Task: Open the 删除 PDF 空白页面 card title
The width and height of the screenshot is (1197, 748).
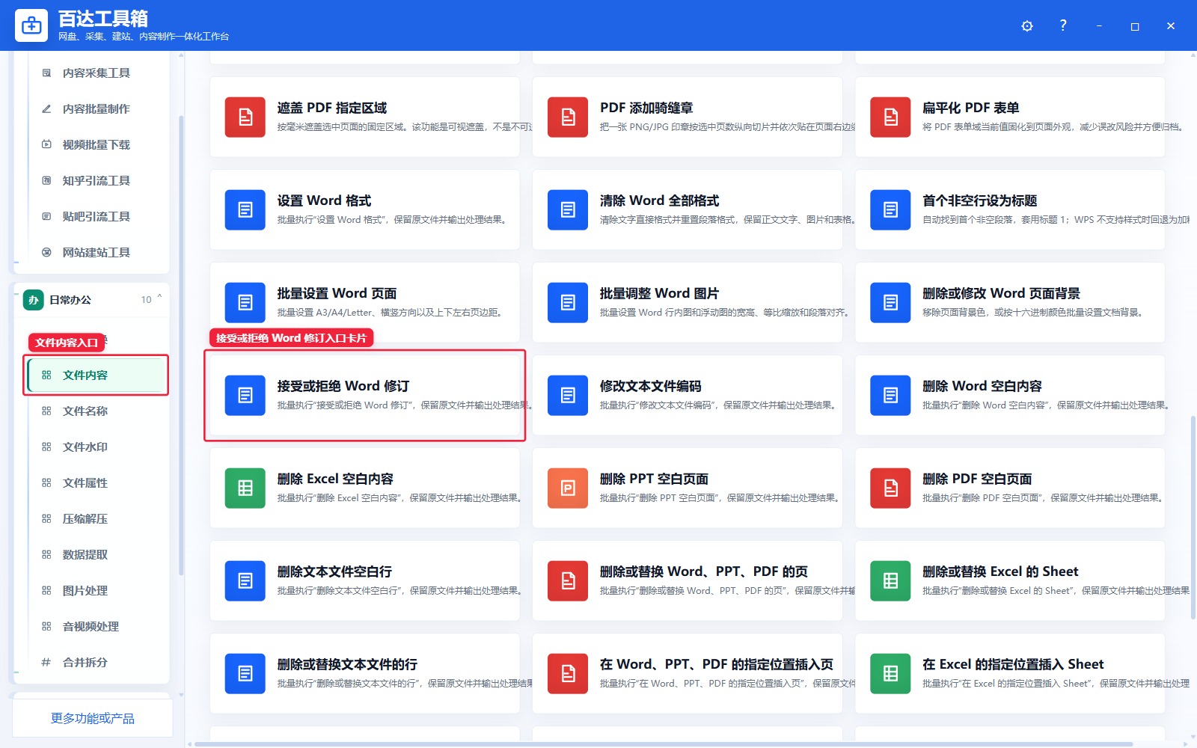Action: click(x=977, y=479)
